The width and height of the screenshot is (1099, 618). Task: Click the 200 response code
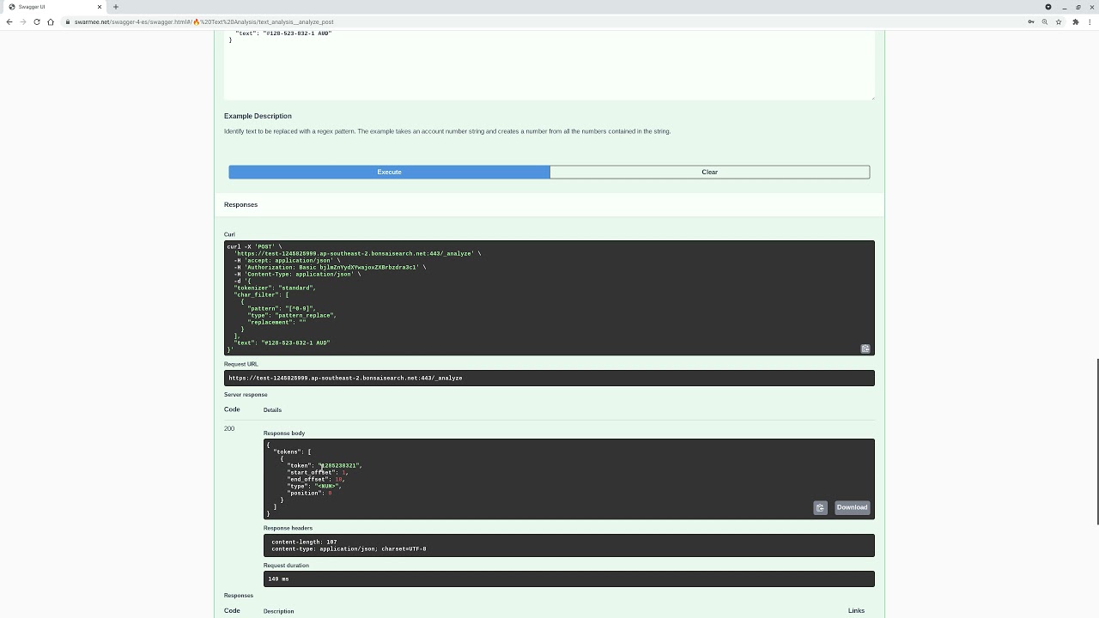click(229, 428)
